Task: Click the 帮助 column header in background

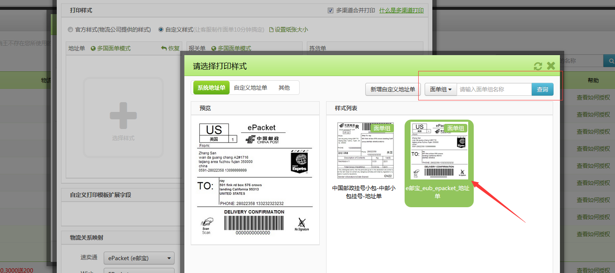Action: [593, 80]
